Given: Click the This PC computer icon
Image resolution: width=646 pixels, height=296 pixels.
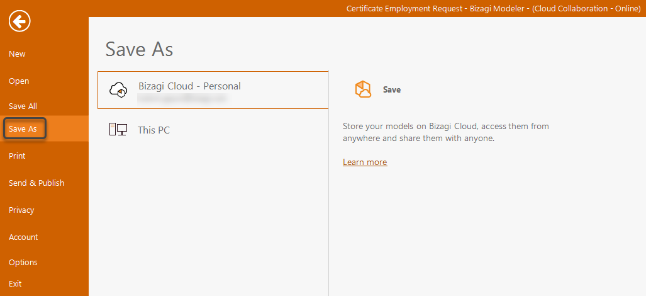Looking at the screenshot, I should (x=118, y=130).
